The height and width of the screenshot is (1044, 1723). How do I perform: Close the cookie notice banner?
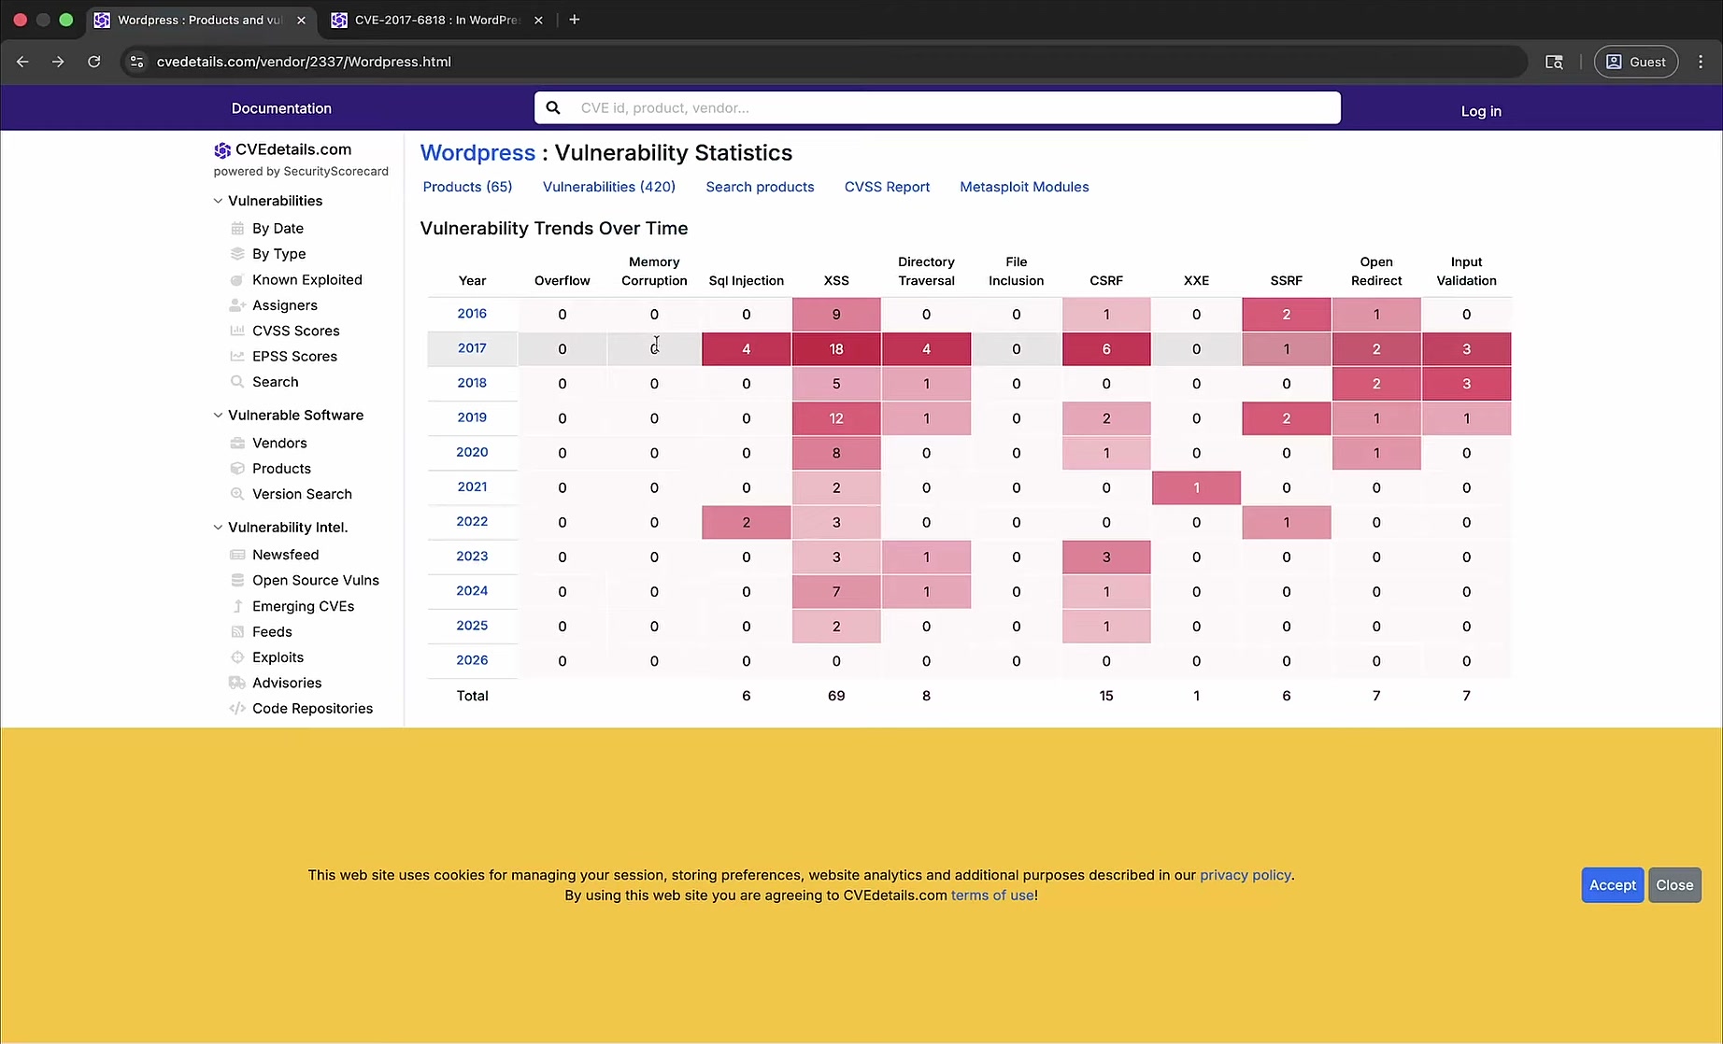pos(1674,885)
